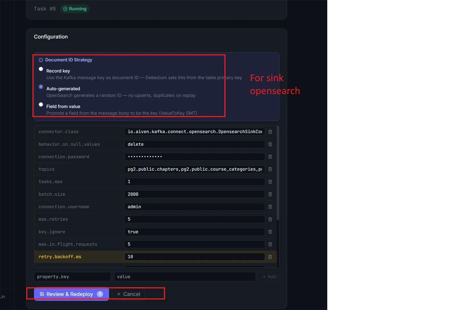Choose Field from value strategy
The height and width of the screenshot is (310, 455).
click(x=41, y=105)
